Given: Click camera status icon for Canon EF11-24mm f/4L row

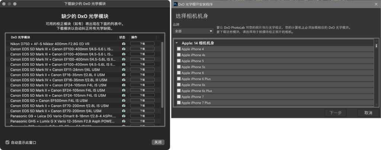Looking at the screenshot, I should (x=124, y=70).
